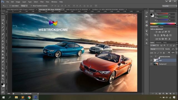Select the Spot Healing Brush tool
This screenshot has width=178, height=100.
pos(3,34)
